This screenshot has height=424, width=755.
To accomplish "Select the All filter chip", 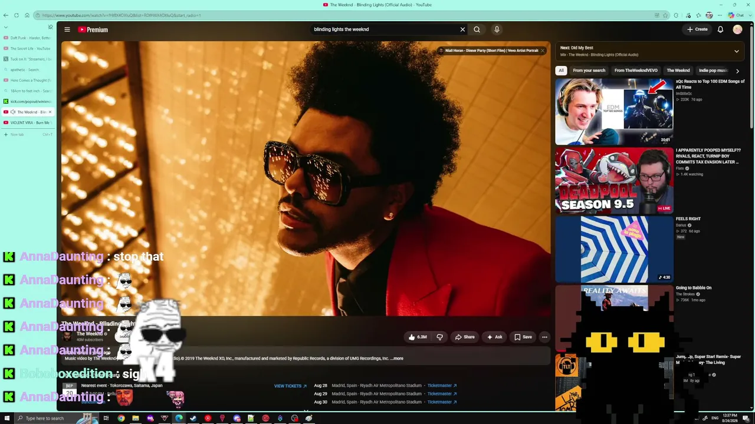I will pos(561,71).
